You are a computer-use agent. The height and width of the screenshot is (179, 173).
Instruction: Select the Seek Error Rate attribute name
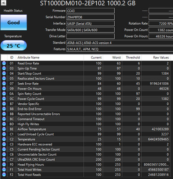pyautogui.click(x=28, y=84)
